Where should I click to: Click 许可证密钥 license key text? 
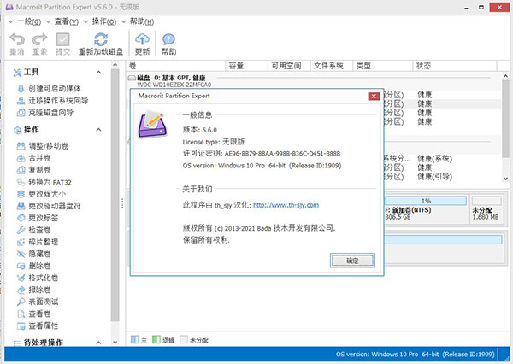pos(261,154)
